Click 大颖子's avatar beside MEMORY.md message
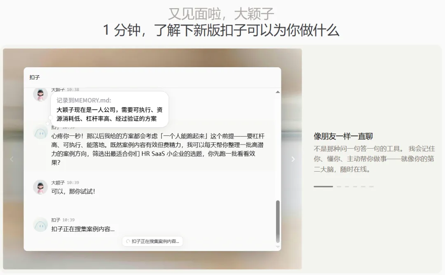445x275 pixels. pyautogui.click(x=40, y=94)
